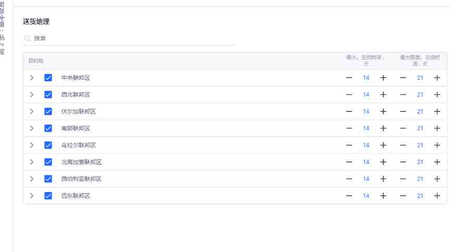
Task: Decrease maximum delivery days for 伏尔加联邦区
Action: point(403,111)
